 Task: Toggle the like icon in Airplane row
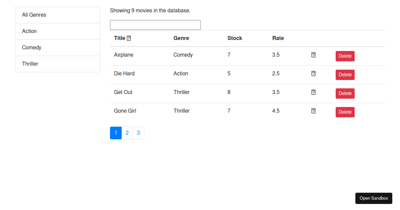point(313,55)
